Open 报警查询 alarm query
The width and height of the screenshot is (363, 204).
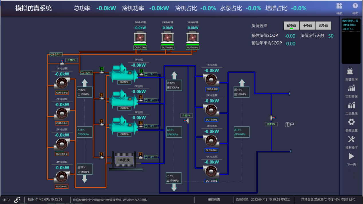point(351,72)
